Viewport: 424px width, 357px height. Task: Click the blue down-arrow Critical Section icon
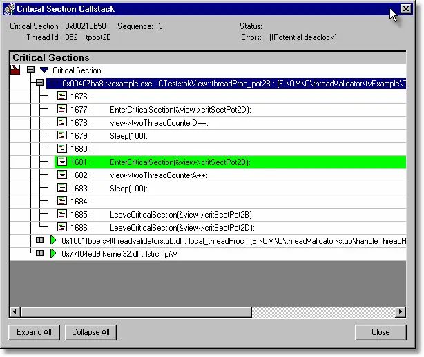pos(44,70)
